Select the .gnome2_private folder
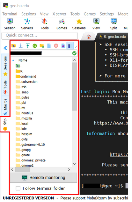The image size is (132, 202). [x=31, y=160]
